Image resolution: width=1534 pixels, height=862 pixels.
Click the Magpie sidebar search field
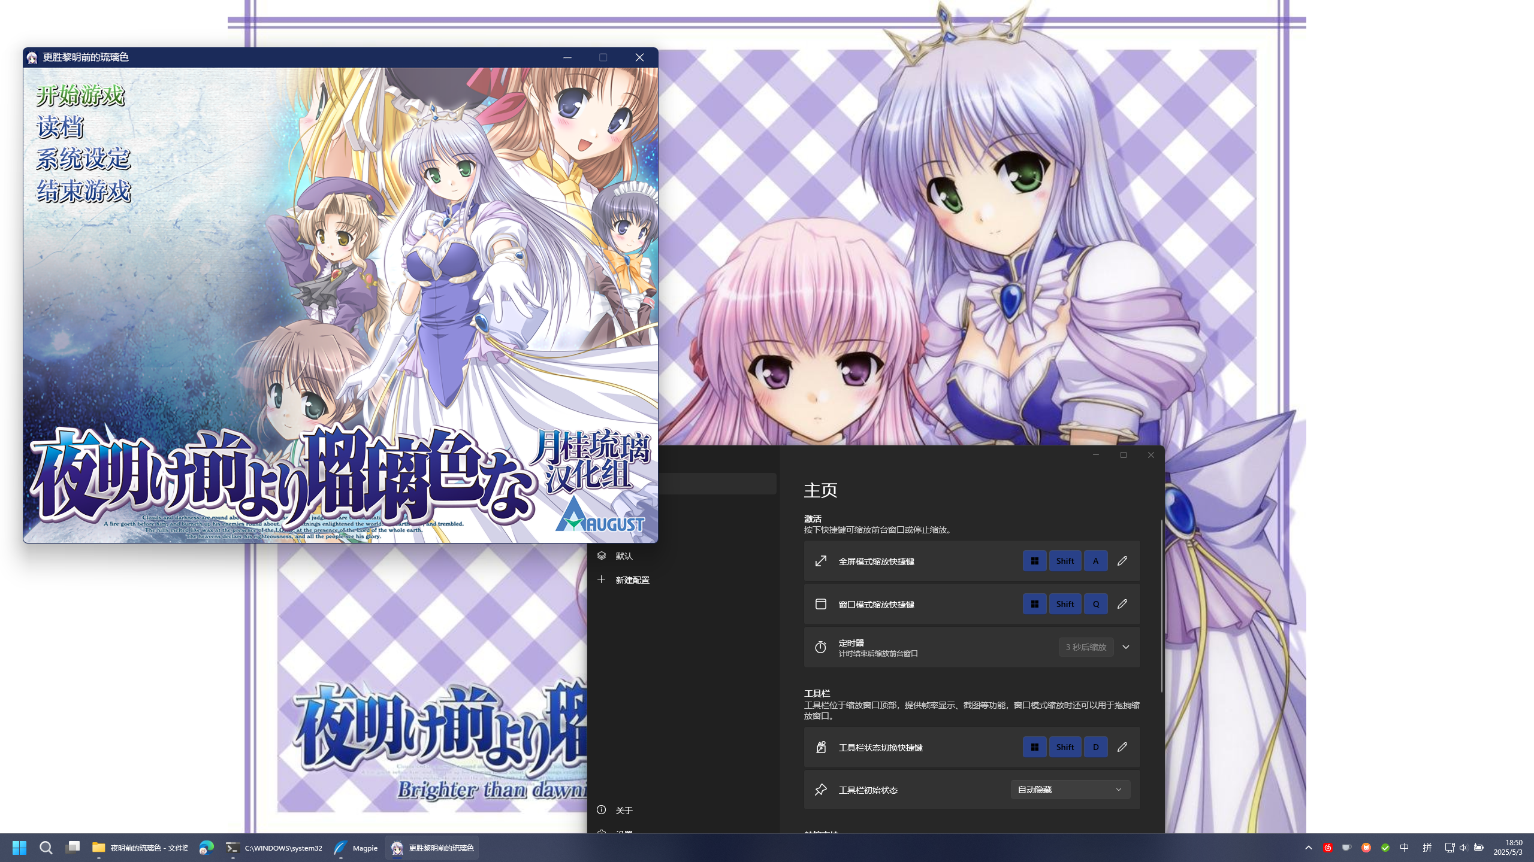point(716,484)
